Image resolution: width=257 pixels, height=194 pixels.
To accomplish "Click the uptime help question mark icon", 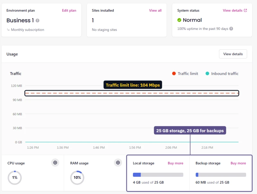I will point(231,29).
